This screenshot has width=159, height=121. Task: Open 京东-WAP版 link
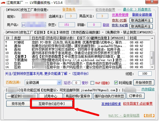(x=120, y=25)
